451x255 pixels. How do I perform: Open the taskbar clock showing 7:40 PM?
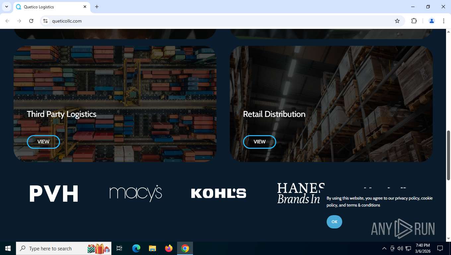click(x=422, y=248)
